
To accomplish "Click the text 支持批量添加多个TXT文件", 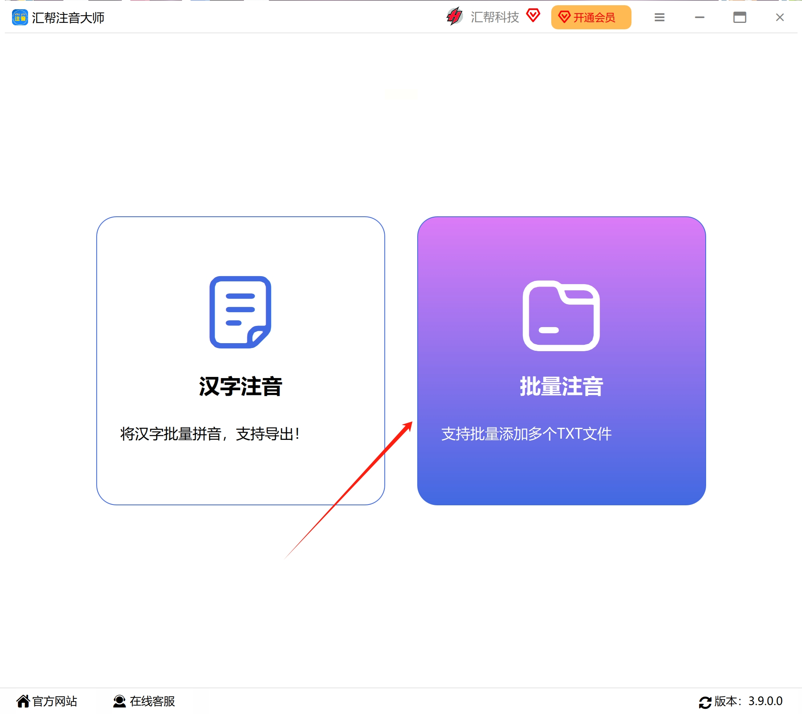I will click(x=526, y=434).
